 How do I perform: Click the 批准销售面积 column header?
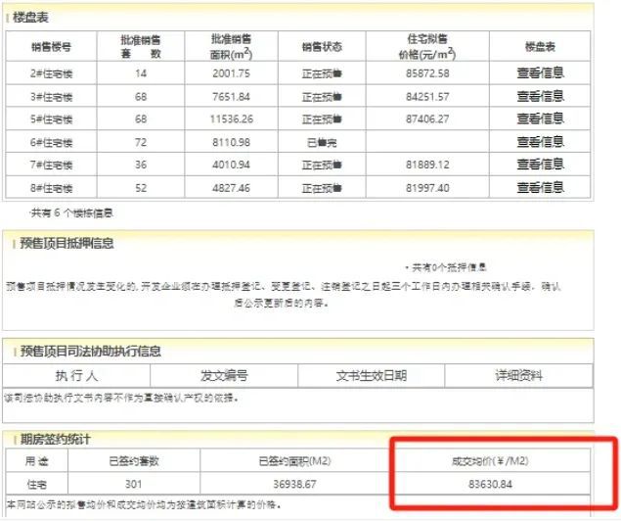232,46
